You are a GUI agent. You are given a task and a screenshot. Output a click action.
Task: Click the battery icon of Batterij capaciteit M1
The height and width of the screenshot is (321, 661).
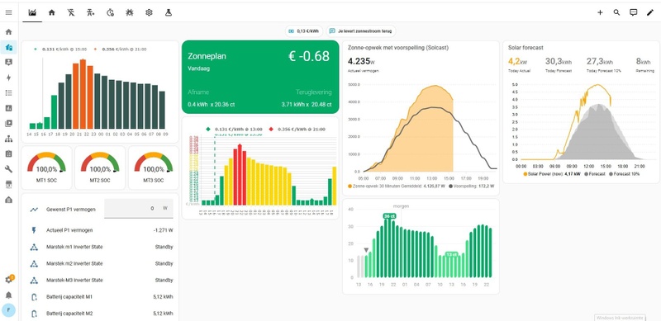pyautogui.click(x=34, y=297)
